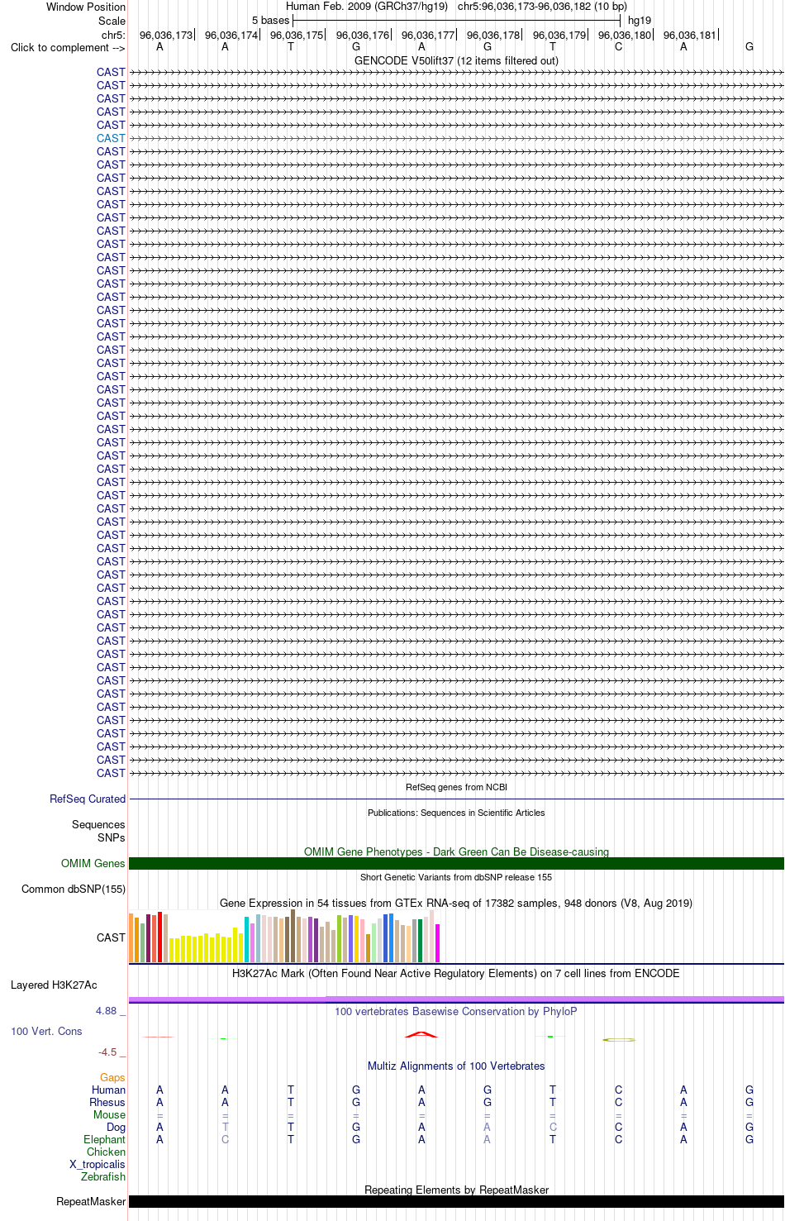Click the 5 bases scale bar line

[x=456, y=20]
